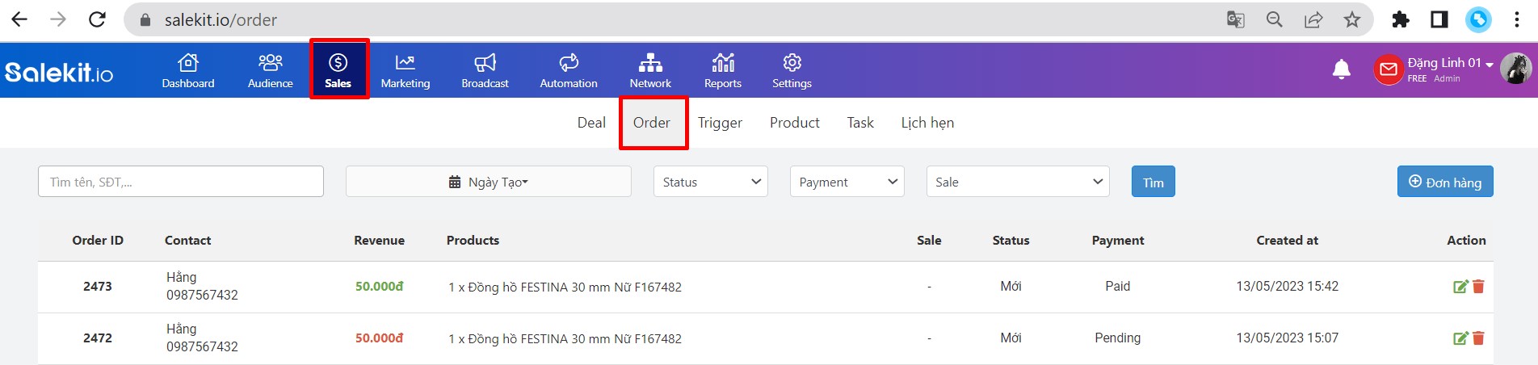Open the Ngày Tạo date picker
This screenshot has height=365, width=1538.
pyautogui.click(x=489, y=182)
